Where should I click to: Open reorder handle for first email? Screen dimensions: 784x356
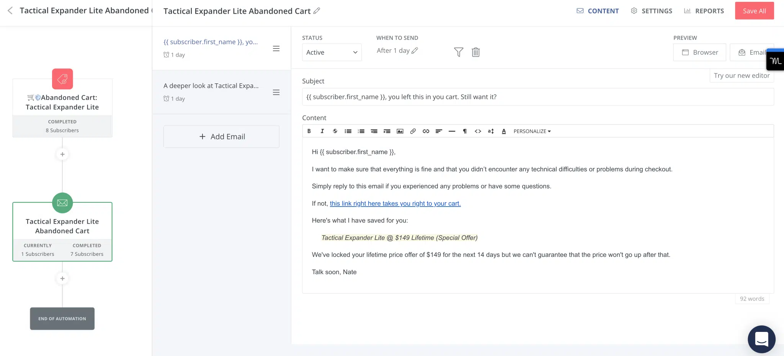pos(276,49)
